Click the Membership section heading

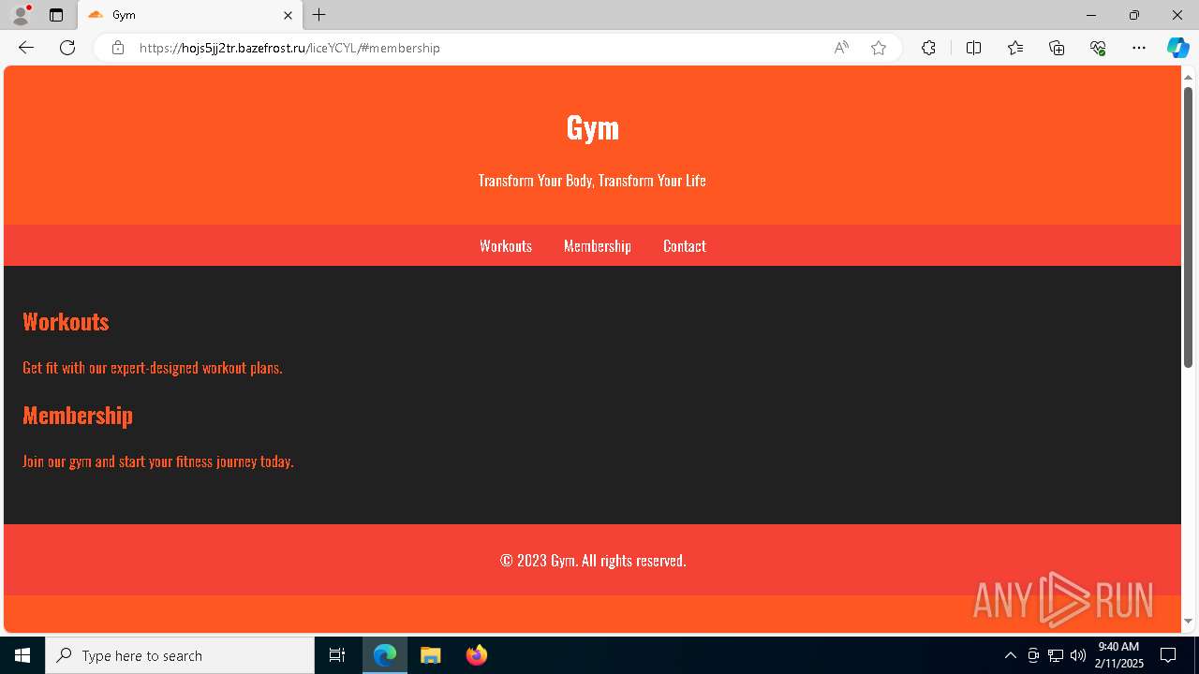78,415
